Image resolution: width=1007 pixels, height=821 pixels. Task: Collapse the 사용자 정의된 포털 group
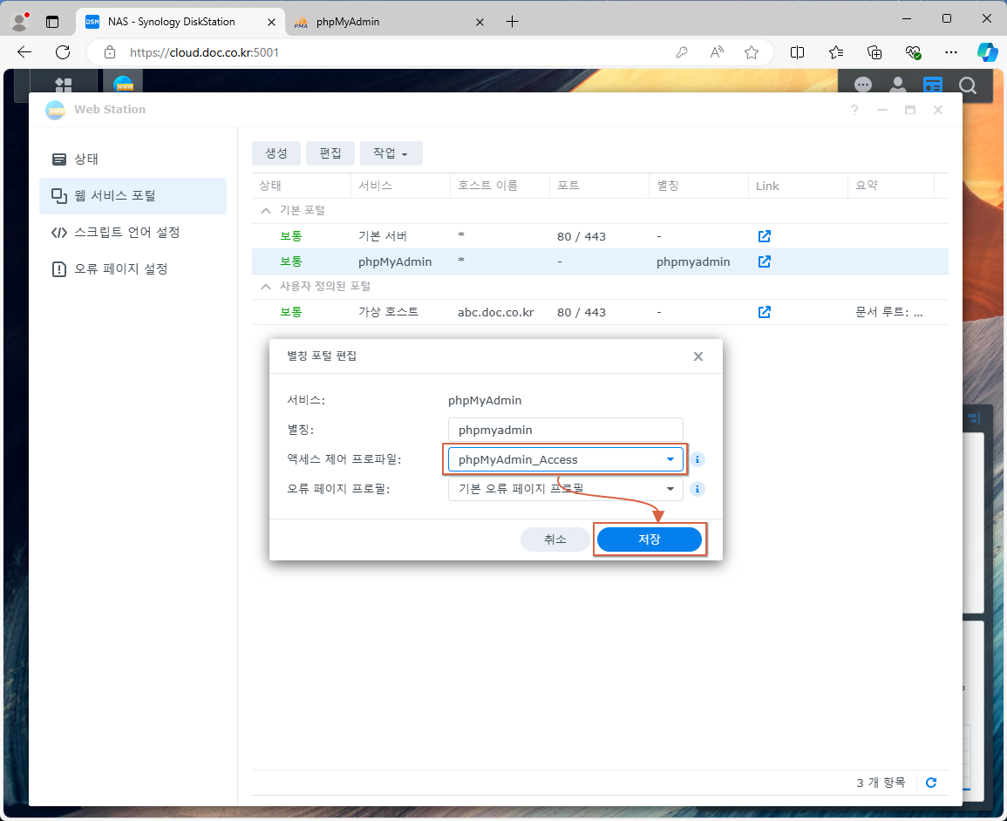tap(266, 286)
